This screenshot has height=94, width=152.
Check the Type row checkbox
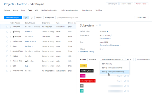7,66
